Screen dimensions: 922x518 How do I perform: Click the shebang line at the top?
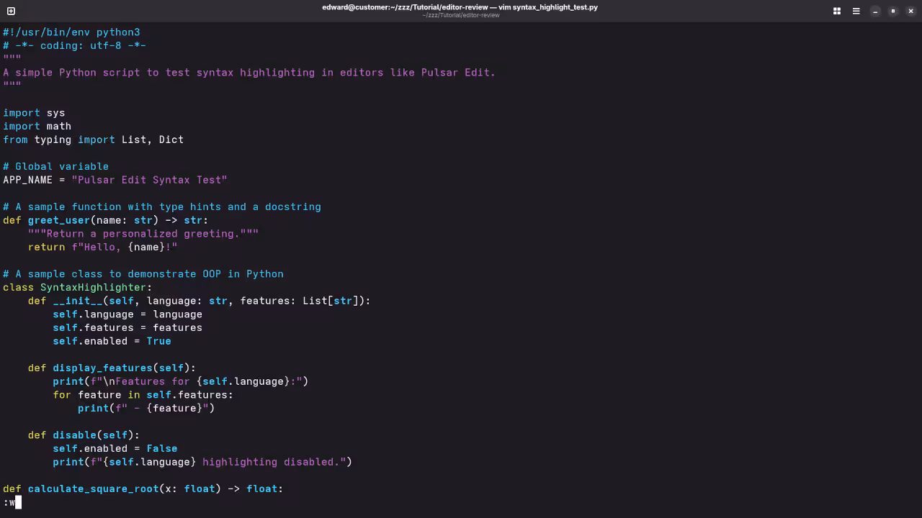click(71, 32)
